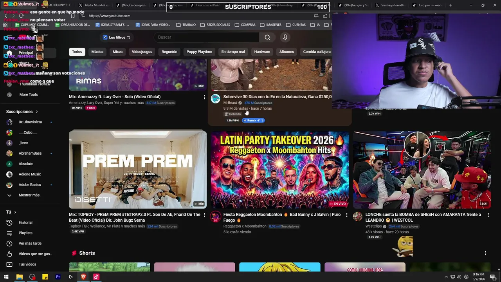Select the Poppy Playtime filter chip
This screenshot has height=282, width=501.
[x=199, y=52]
